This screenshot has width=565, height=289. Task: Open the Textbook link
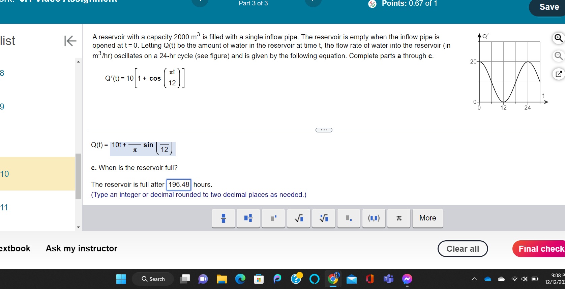[15, 248]
